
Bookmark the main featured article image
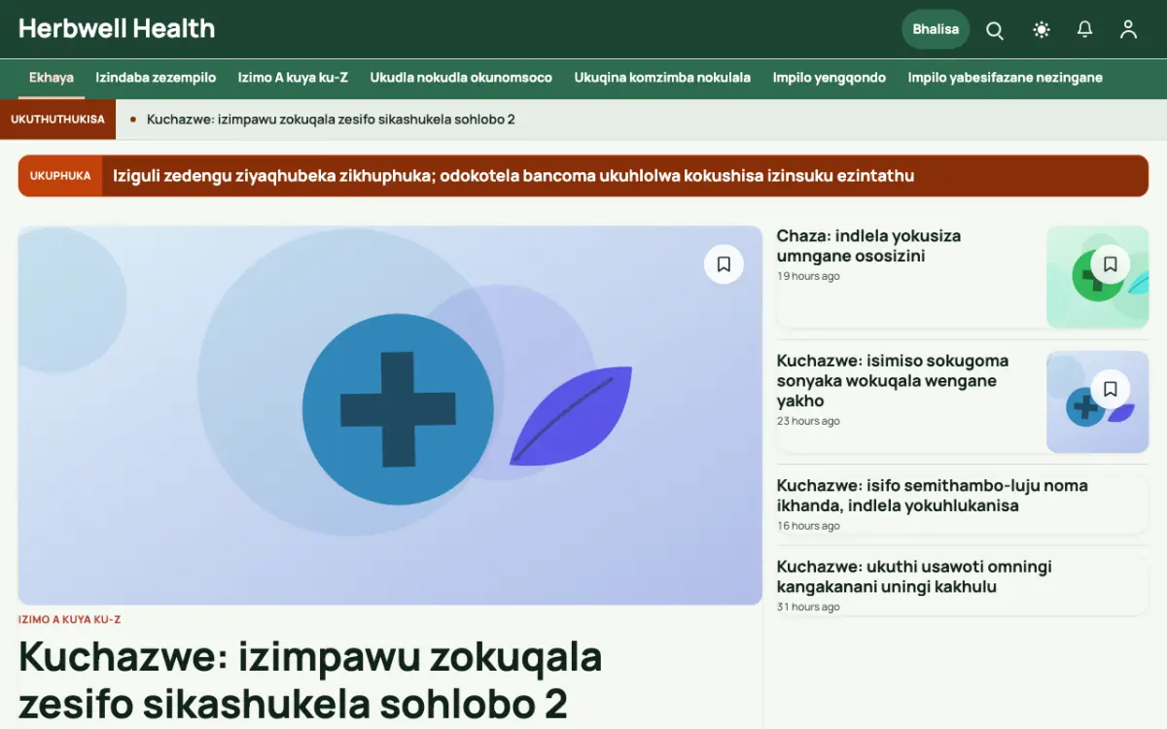tap(724, 264)
